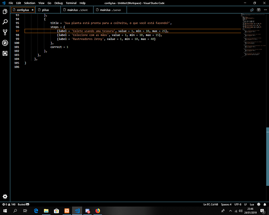This screenshot has height=215, width=269.
Task: Open the Extensions view
Action: 5,53
